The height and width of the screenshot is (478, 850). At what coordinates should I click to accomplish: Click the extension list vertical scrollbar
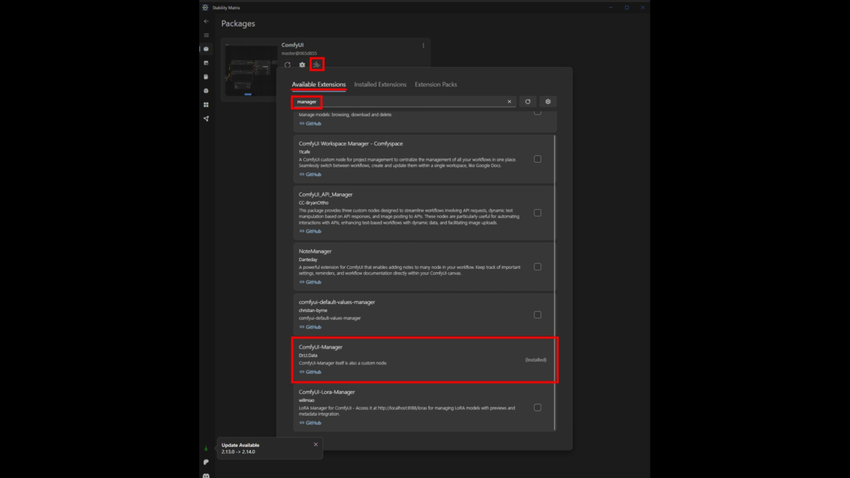click(x=555, y=282)
